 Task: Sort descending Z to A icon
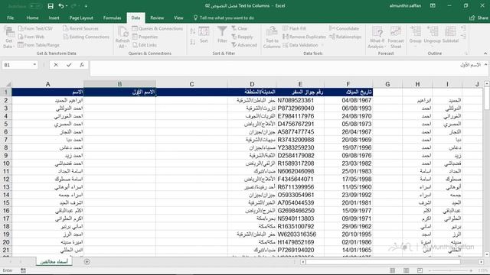(192, 42)
